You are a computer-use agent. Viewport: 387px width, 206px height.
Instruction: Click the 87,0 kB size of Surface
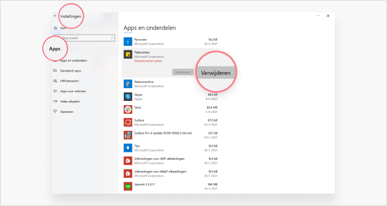[213, 120]
